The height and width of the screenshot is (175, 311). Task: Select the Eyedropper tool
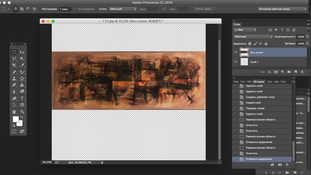22,65
